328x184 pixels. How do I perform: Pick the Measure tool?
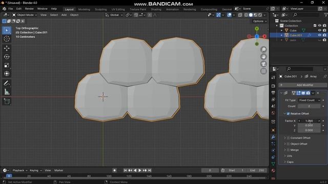coord(7,91)
